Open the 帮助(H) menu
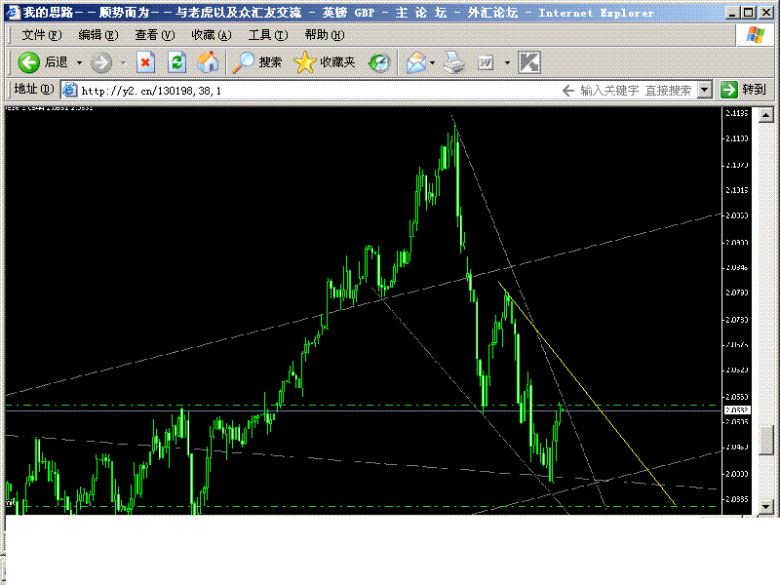The image size is (780, 585). pos(325,35)
